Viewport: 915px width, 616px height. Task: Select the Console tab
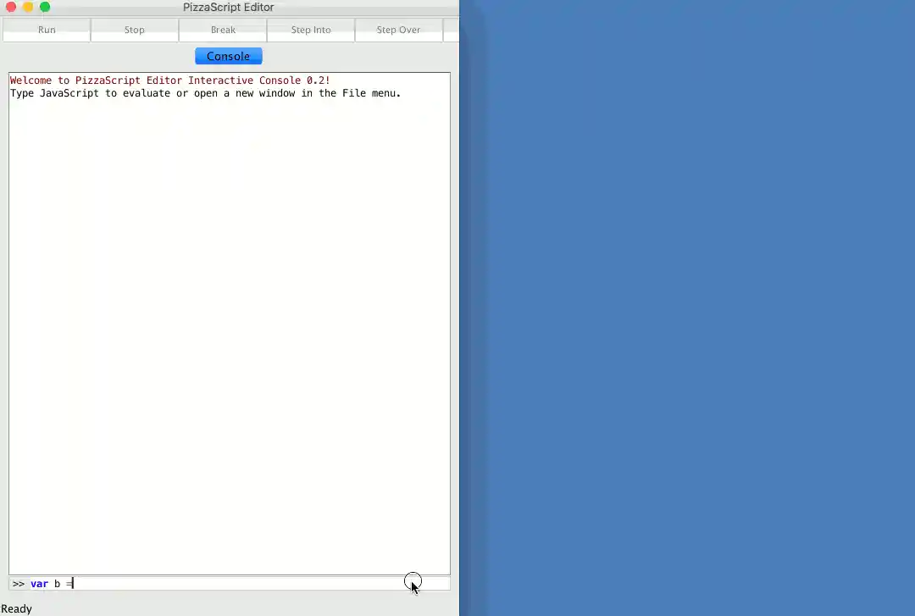(x=228, y=56)
